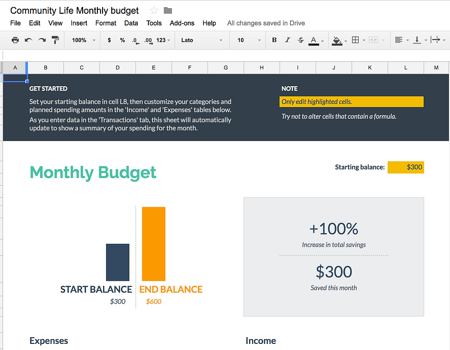Open the 100% zoom dropdown
This screenshot has height=350, width=450.
point(84,40)
